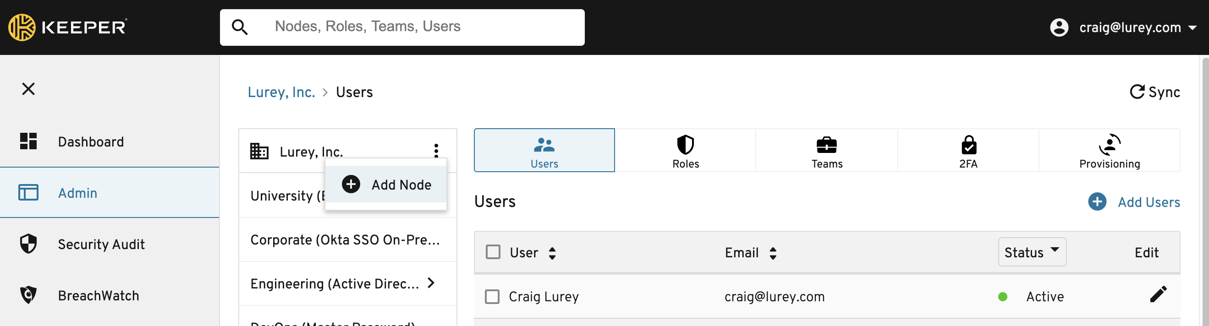Expand the Engineering (Active Direc... node
Viewport: 1209px width, 326px height.
coord(431,283)
